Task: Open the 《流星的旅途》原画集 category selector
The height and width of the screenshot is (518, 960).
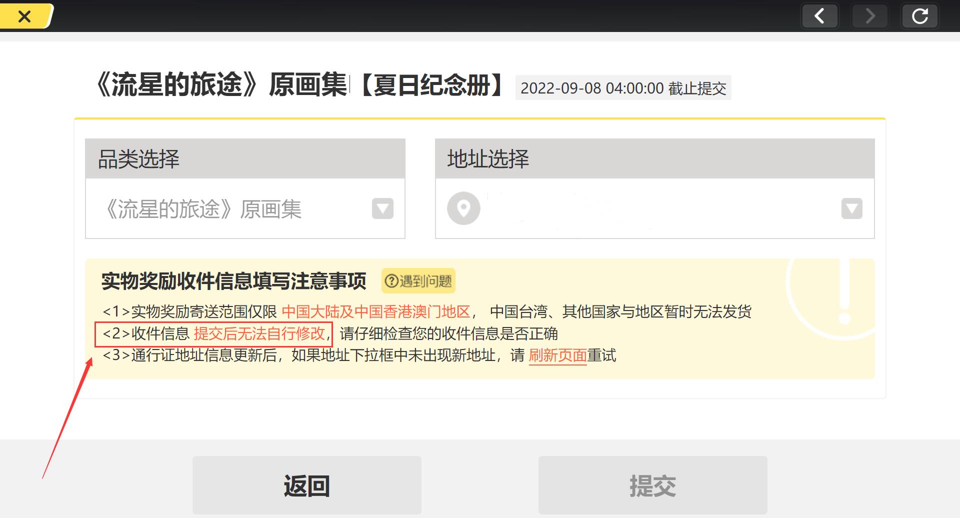Action: [225, 208]
